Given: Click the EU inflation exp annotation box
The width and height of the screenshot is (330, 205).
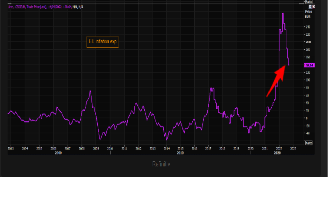Looking at the screenshot, I should coord(103,42).
